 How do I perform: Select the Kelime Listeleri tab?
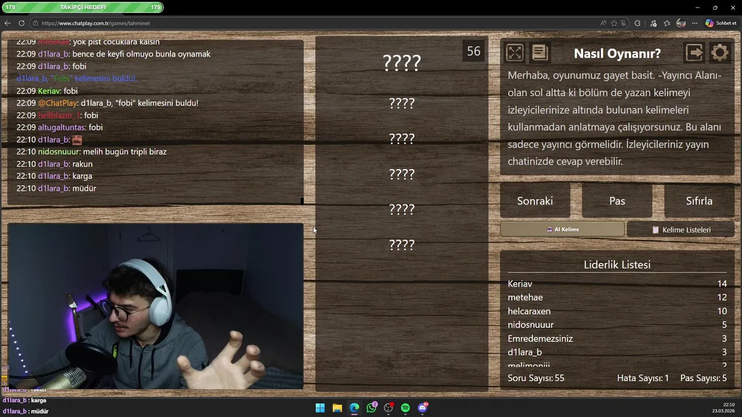[x=681, y=229]
